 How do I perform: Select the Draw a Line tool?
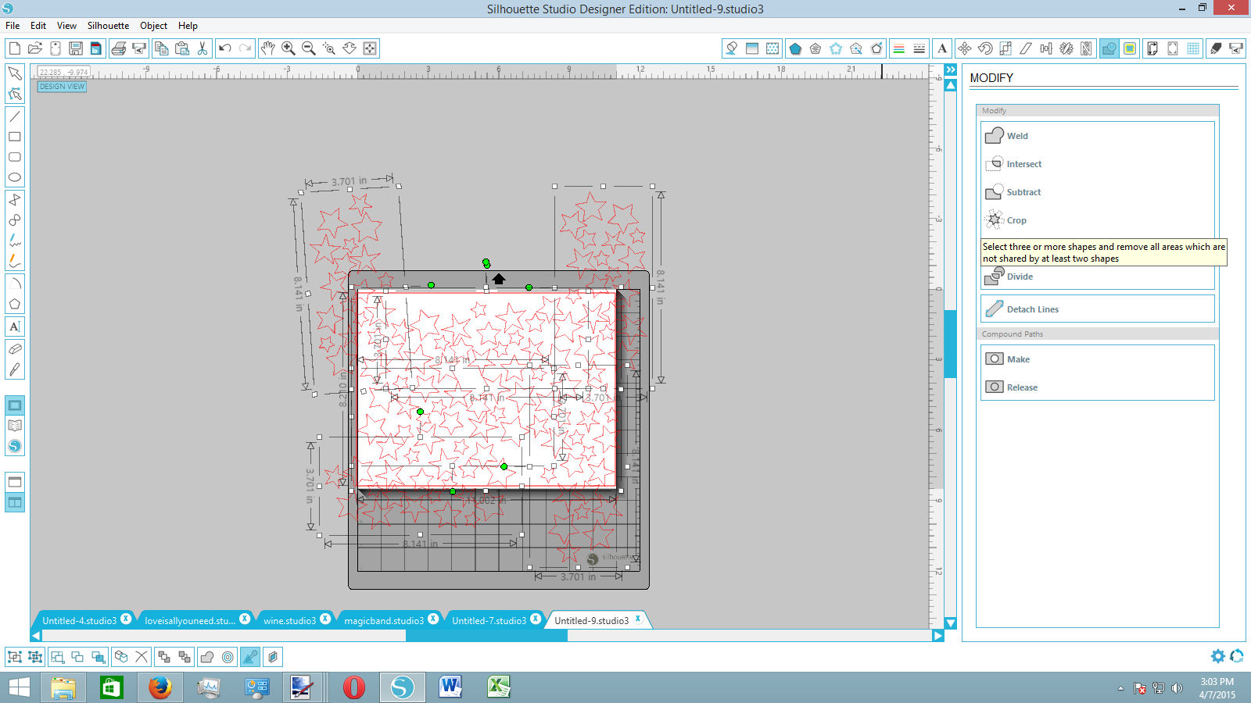coord(14,116)
